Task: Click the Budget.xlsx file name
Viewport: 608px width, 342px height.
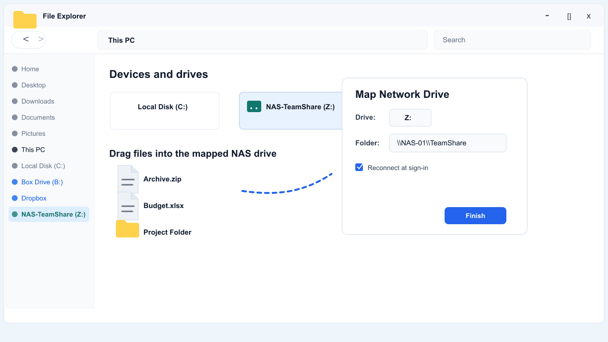Action: pos(163,206)
